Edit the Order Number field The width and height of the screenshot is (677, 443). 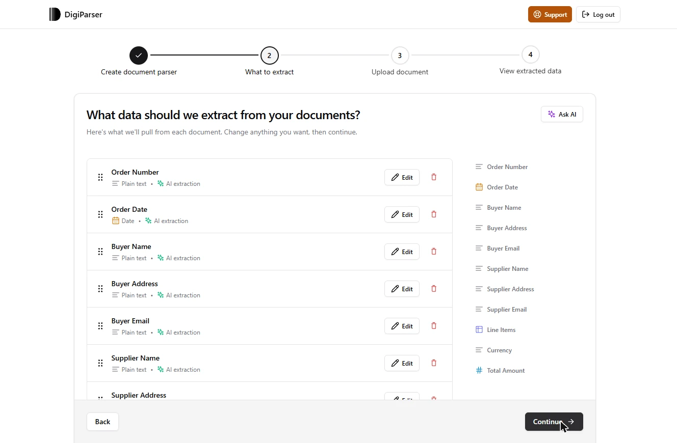[402, 177]
